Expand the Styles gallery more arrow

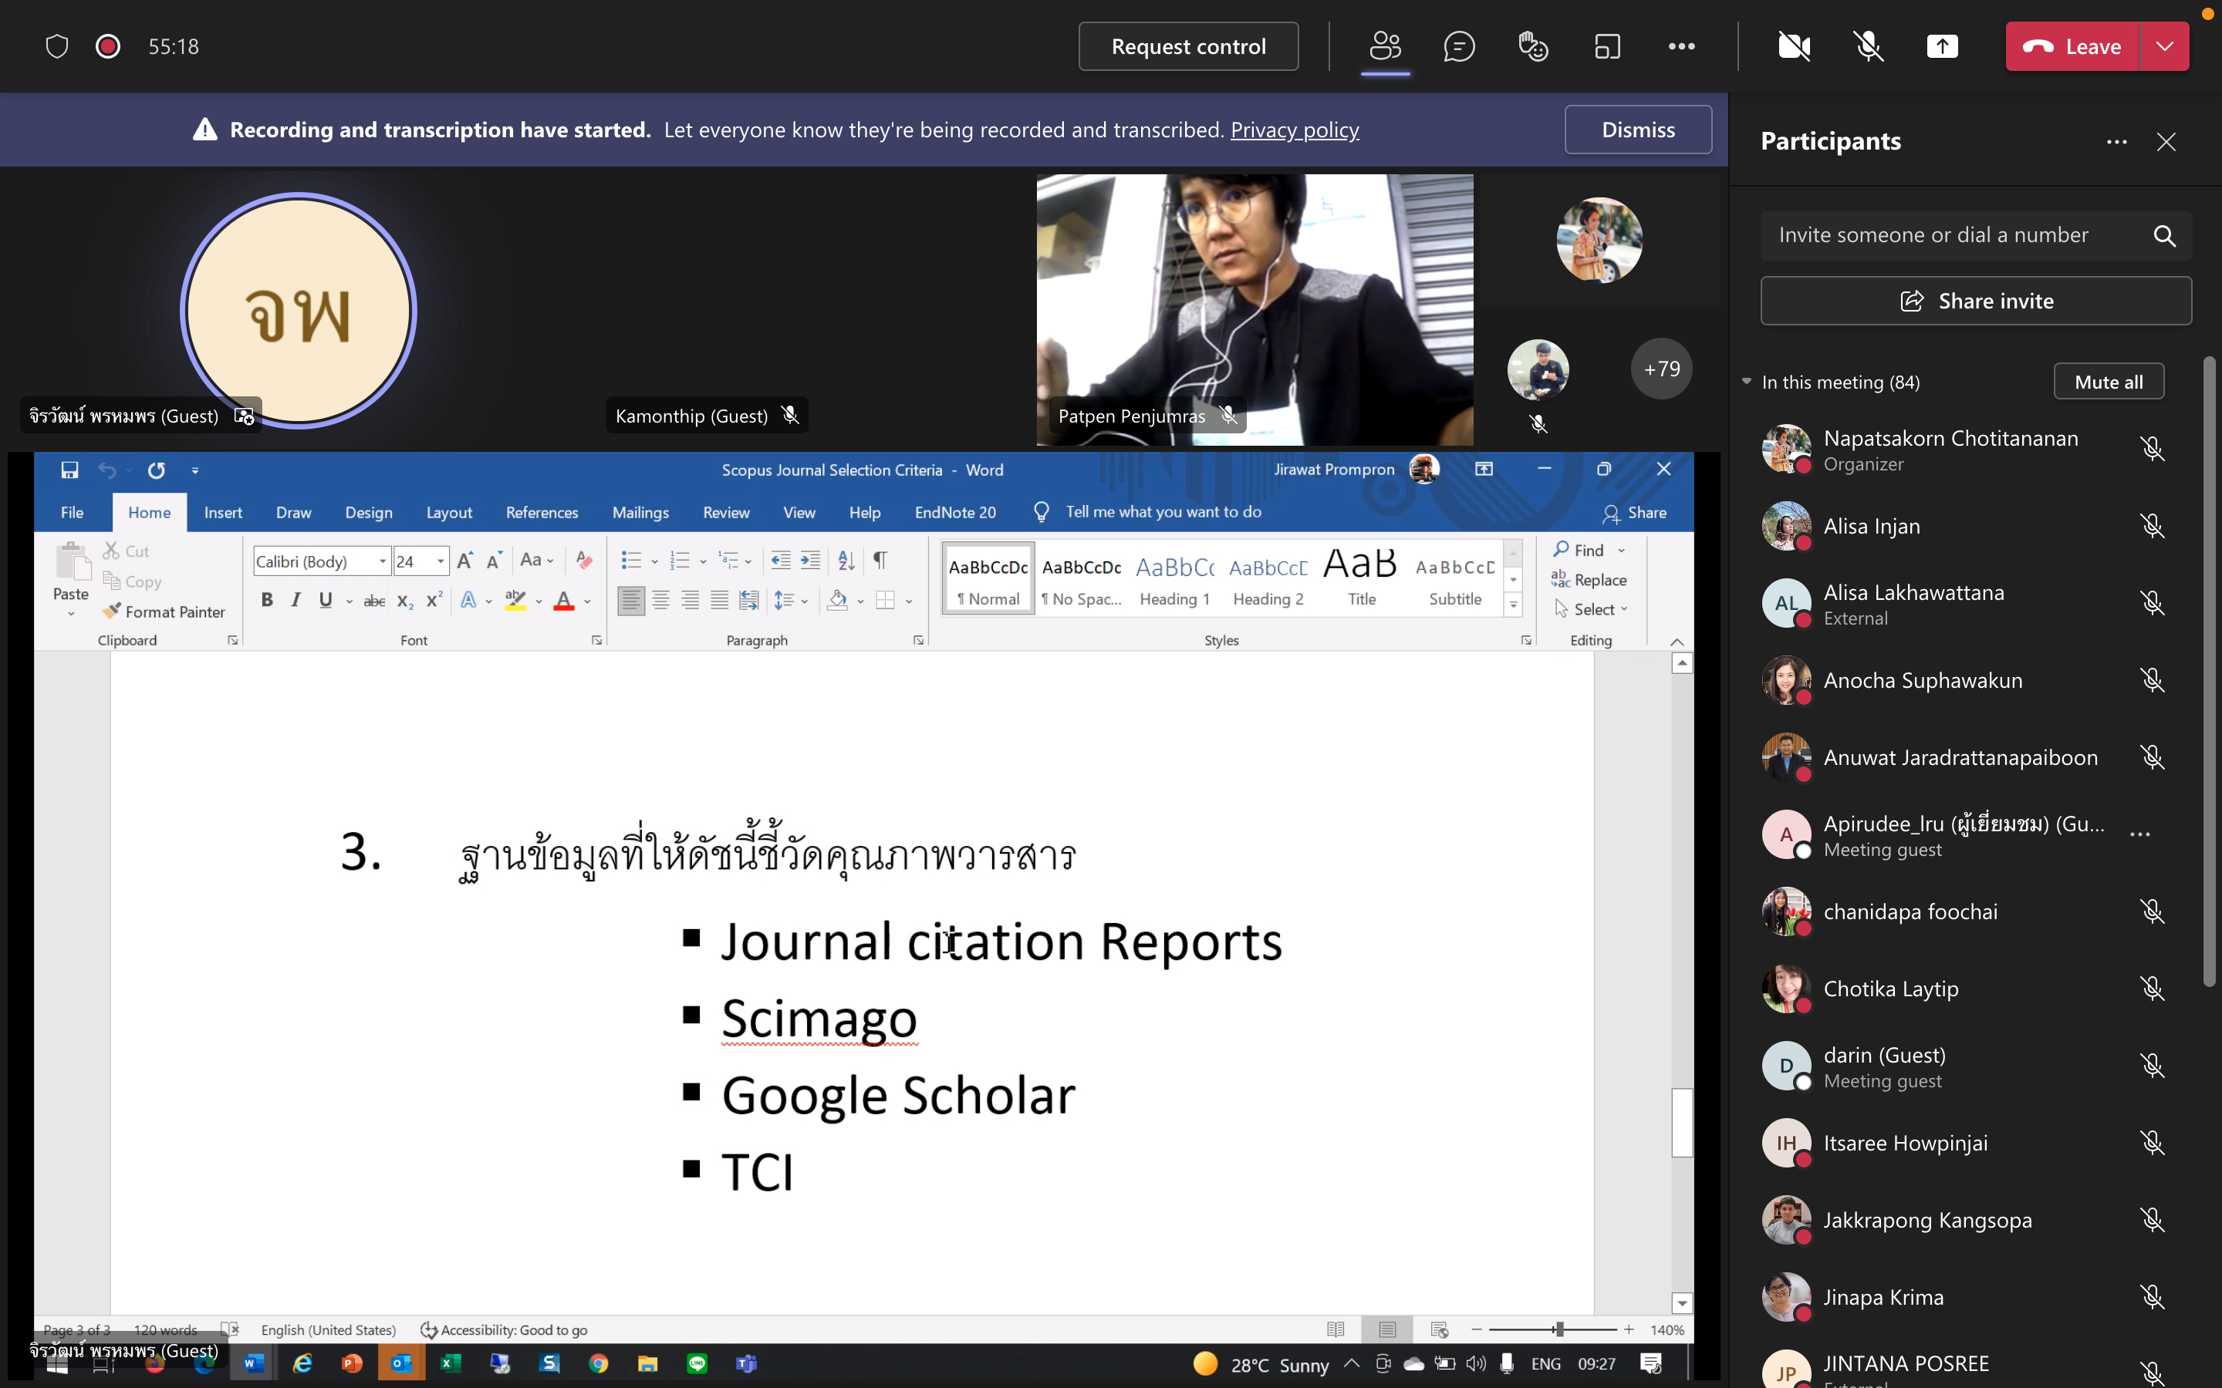click(1513, 605)
